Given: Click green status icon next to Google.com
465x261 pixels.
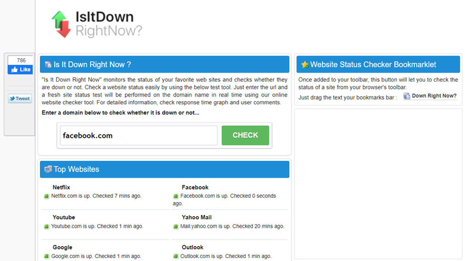Looking at the screenshot, I should pyautogui.click(x=46, y=256).
